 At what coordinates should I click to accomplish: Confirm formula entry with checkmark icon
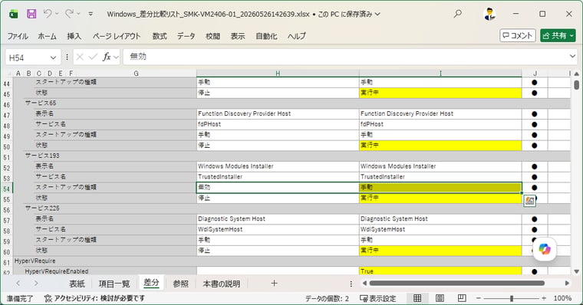tap(93, 57)
